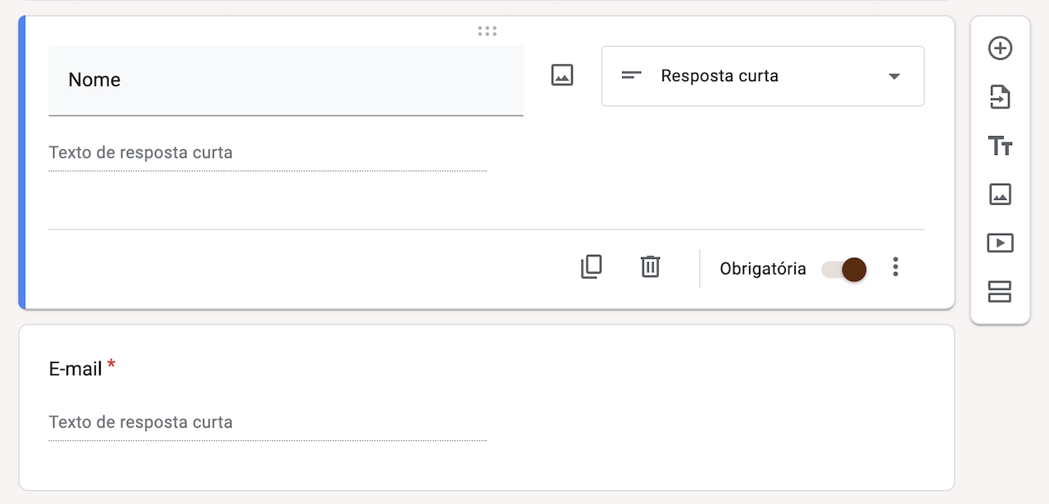The image size is (1049, 504).
Task: Attach an image to the Nome question
Action: pyautogui.click(x=562, y=75)
